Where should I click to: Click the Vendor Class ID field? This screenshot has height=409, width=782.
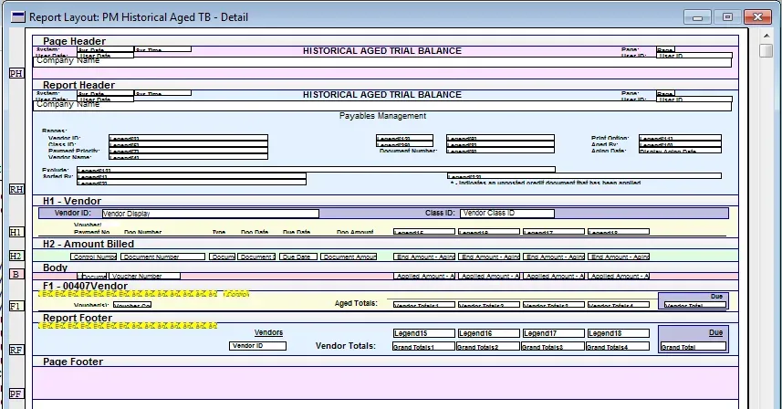coord(506,214)
